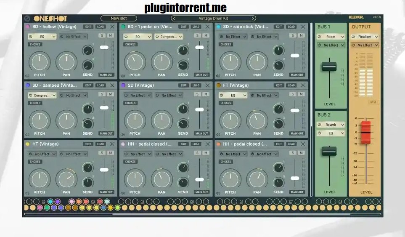Viewport: 405px width, 237px height.
Task: Remove the SD - side stick slot
Action: click(303, 27)
